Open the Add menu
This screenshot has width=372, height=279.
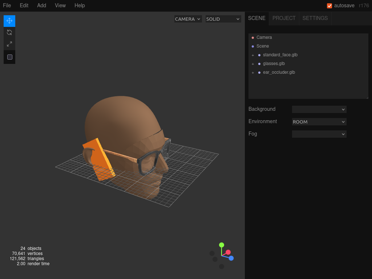[x=41, y=5]
